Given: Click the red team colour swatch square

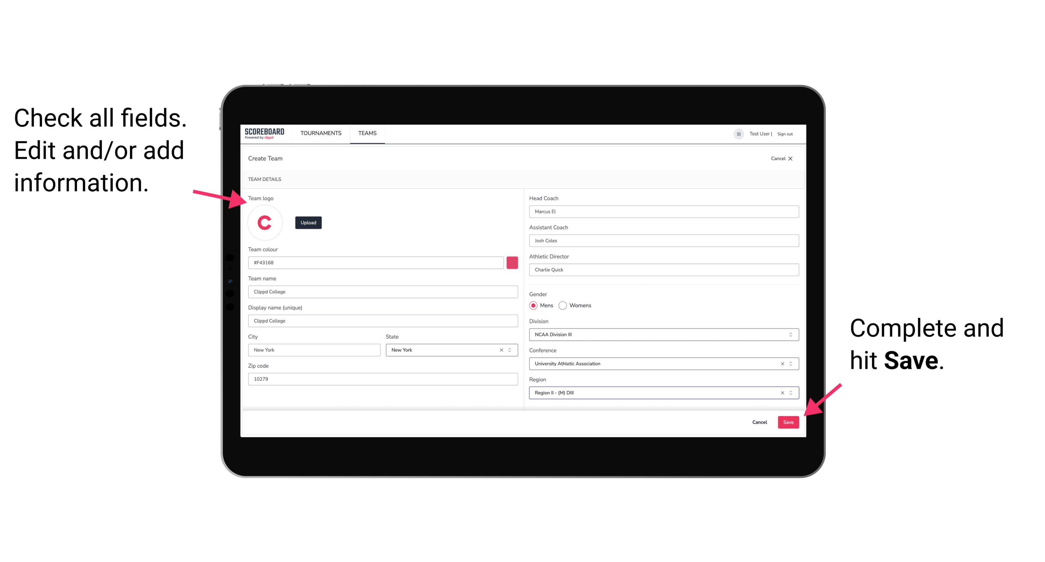Looking at the screenshot, I should [x=513, y=262].
